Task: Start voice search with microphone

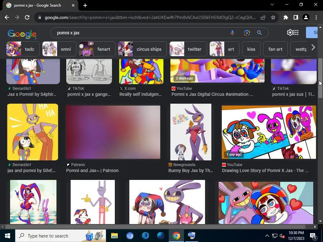Action: click(x=232, y=33)
